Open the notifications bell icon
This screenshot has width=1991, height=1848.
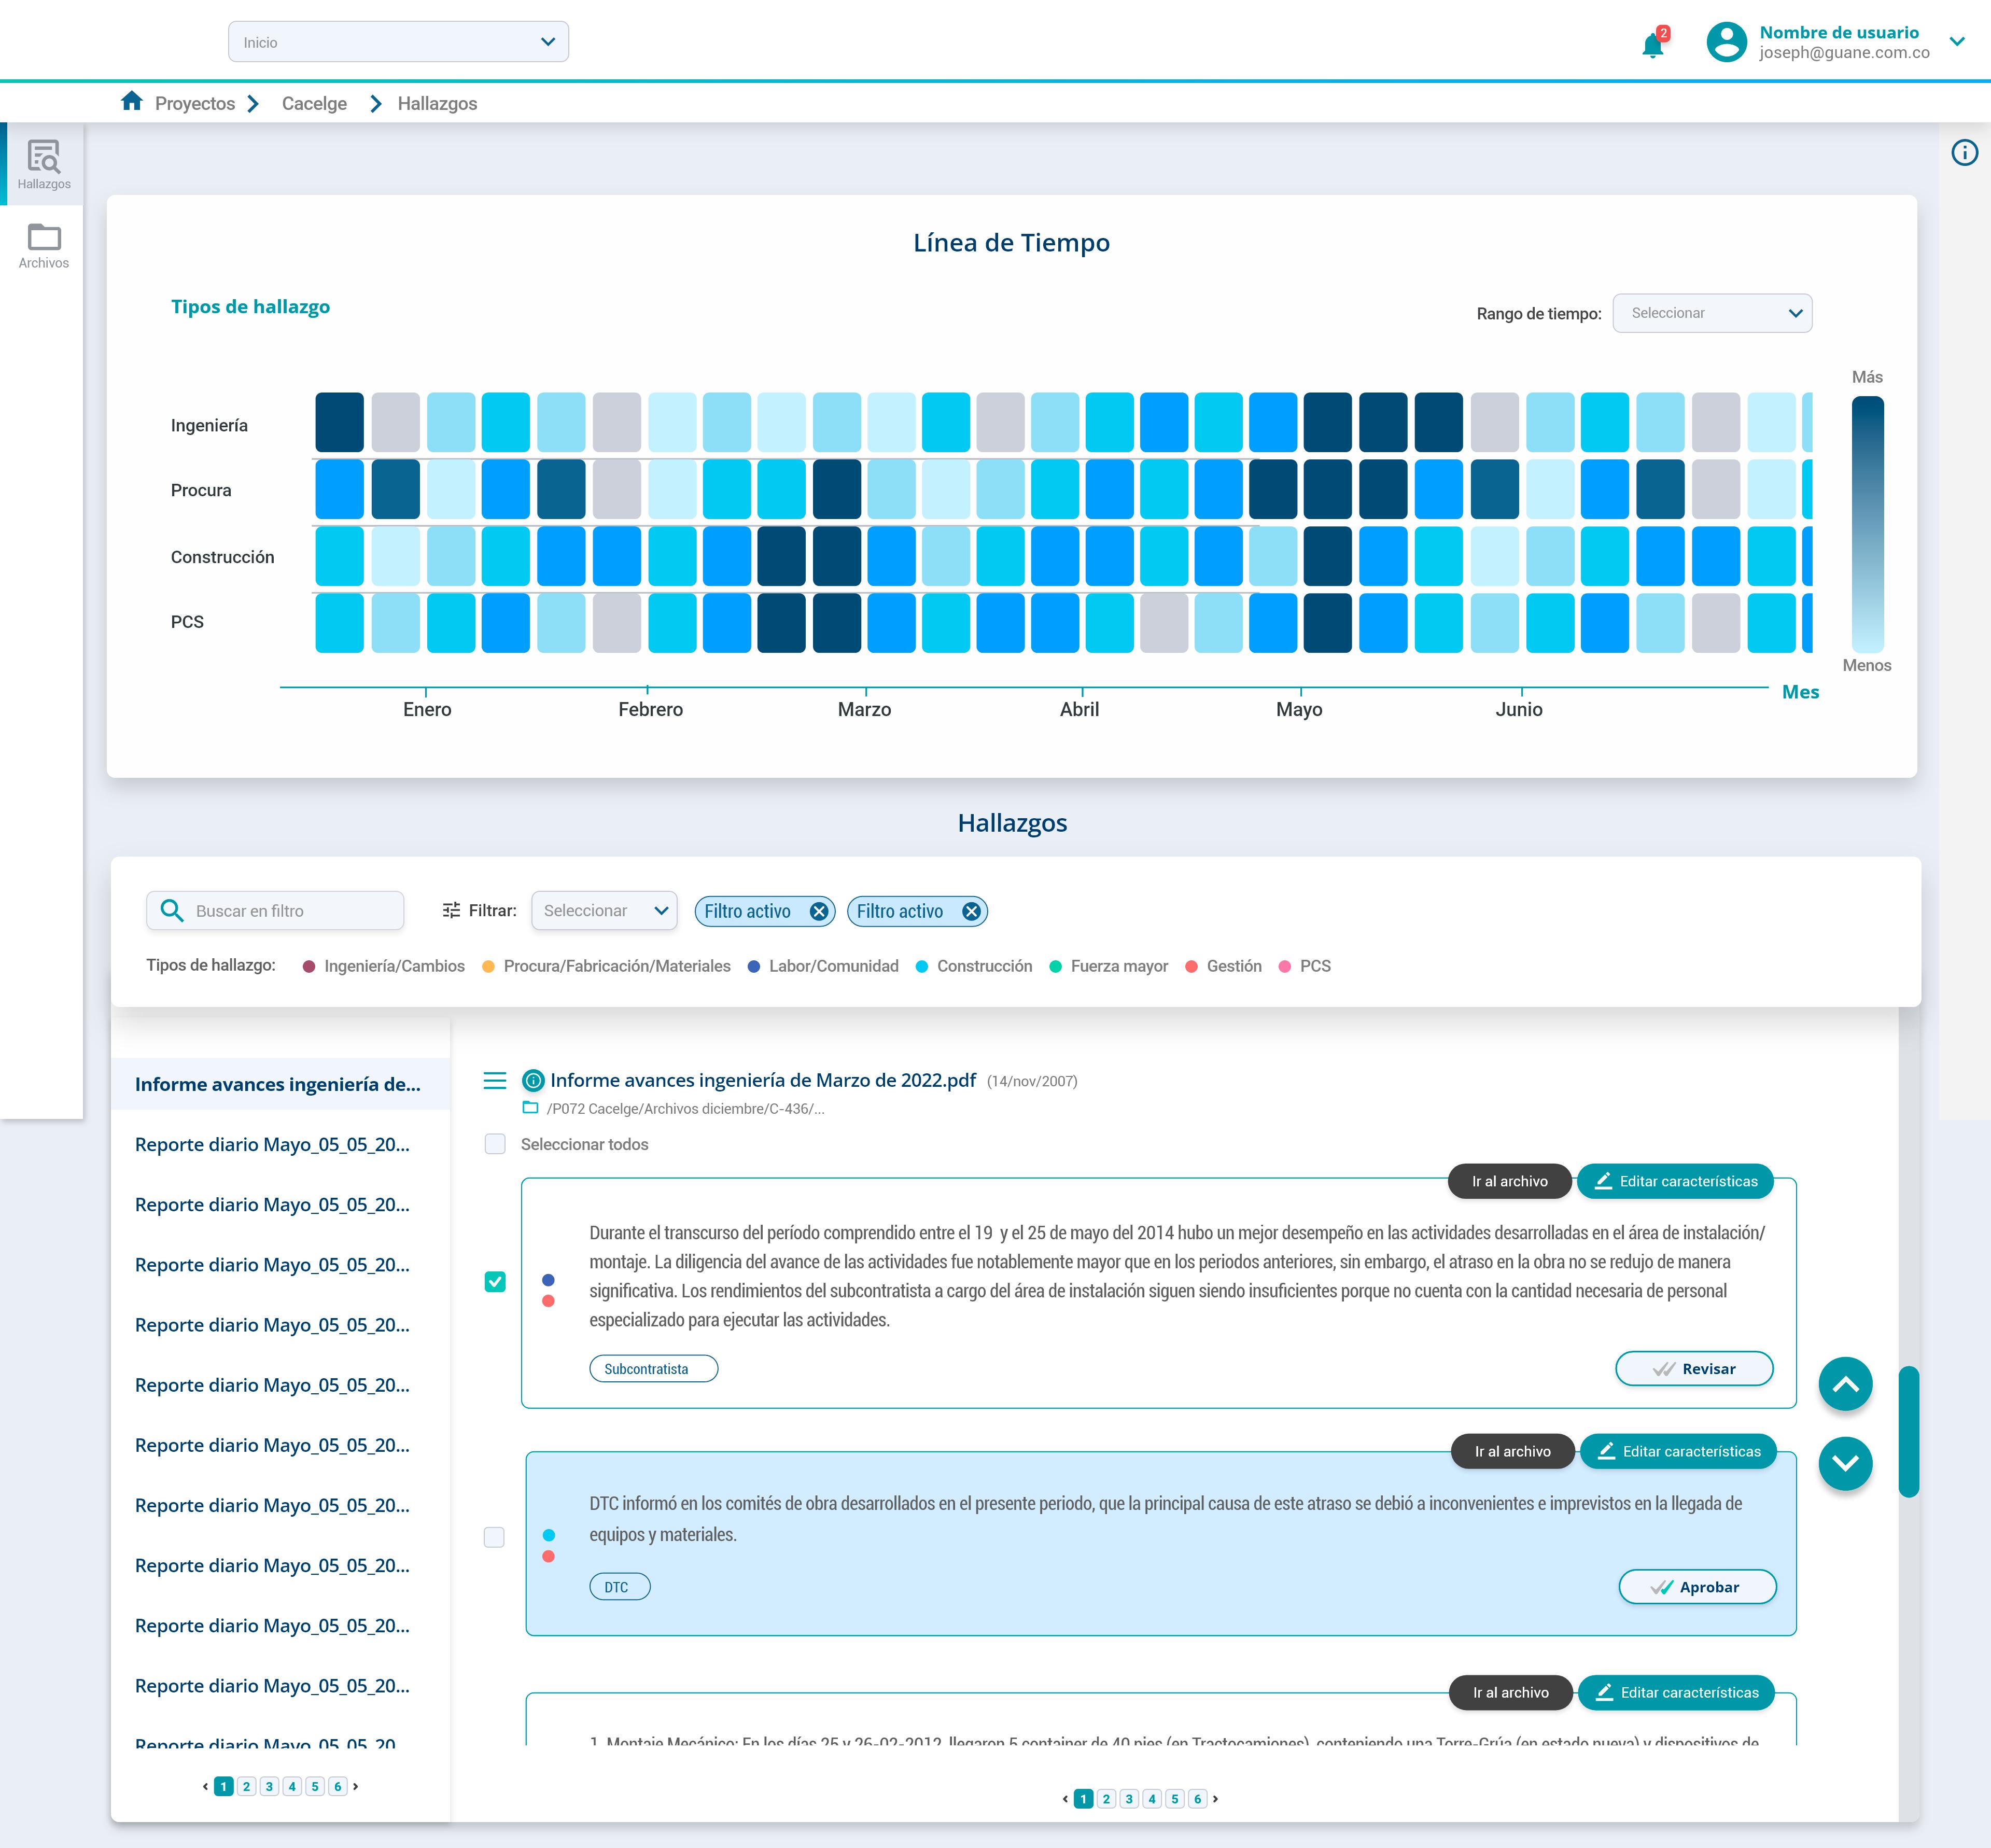[x=1653, y=44]
